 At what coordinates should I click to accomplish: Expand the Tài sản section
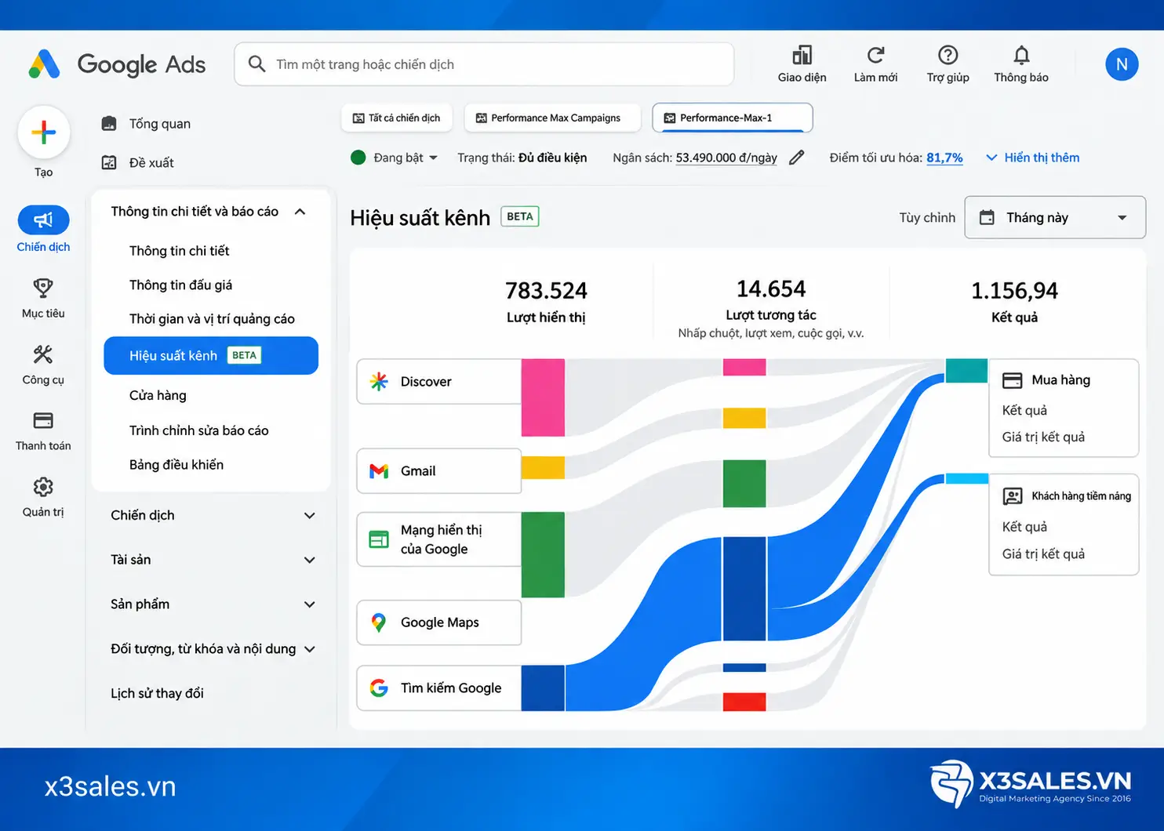coord(309,560)
